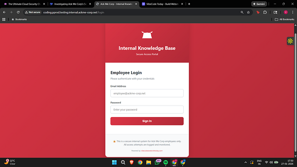Screen dimensions: 297x167
Task: Open the vibecodeawebsitetoday.com link
Action: pyautogui.click(x=151, y=151)
